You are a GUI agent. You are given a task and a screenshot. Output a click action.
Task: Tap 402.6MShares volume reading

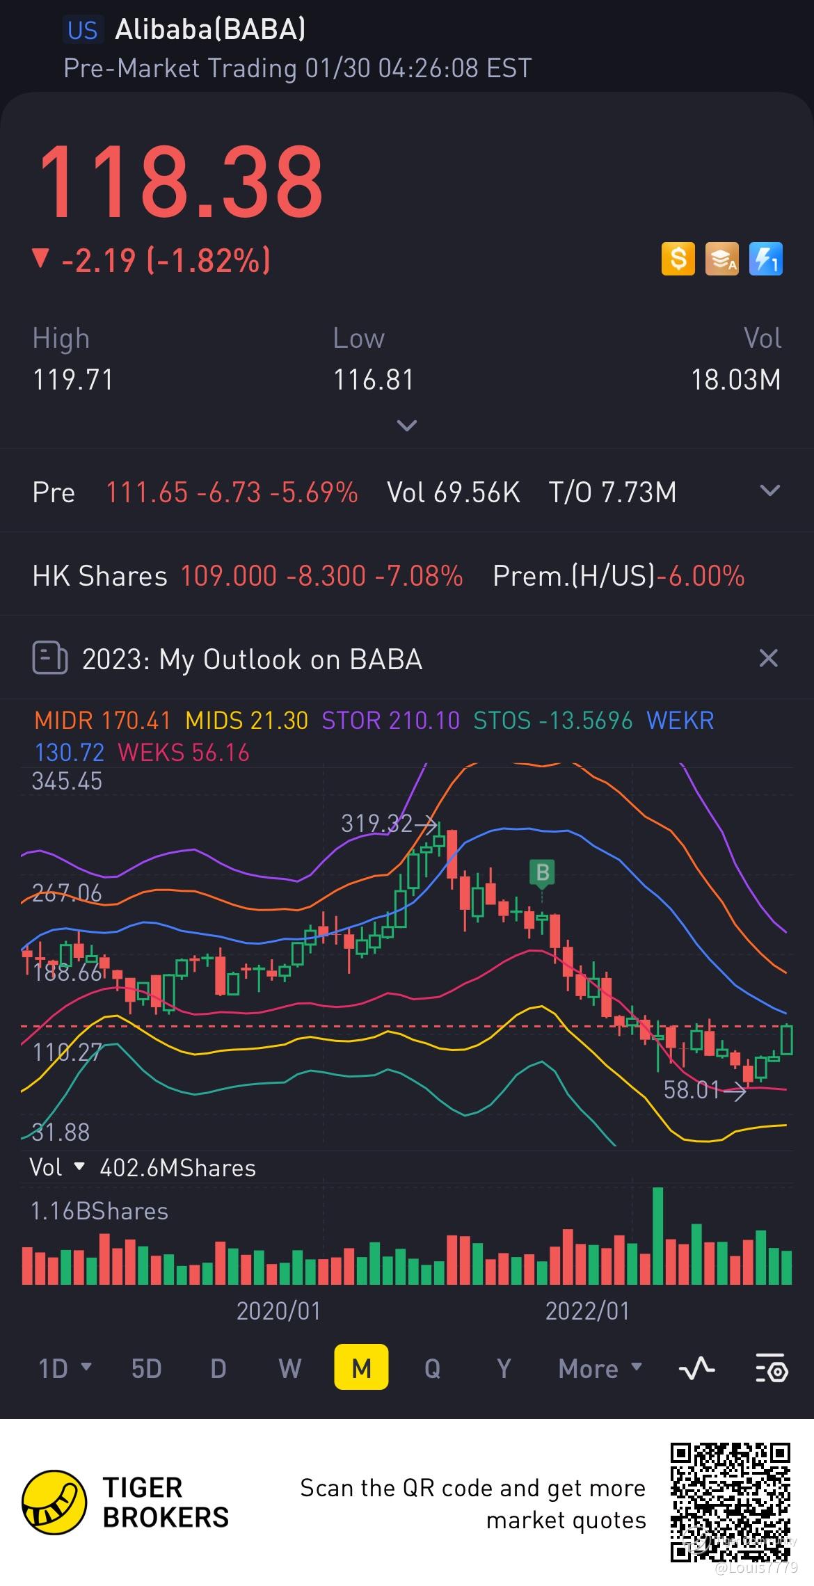point(178,1168)
